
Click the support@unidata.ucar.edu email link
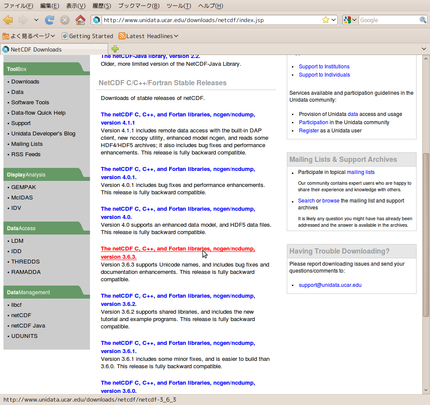330,285
